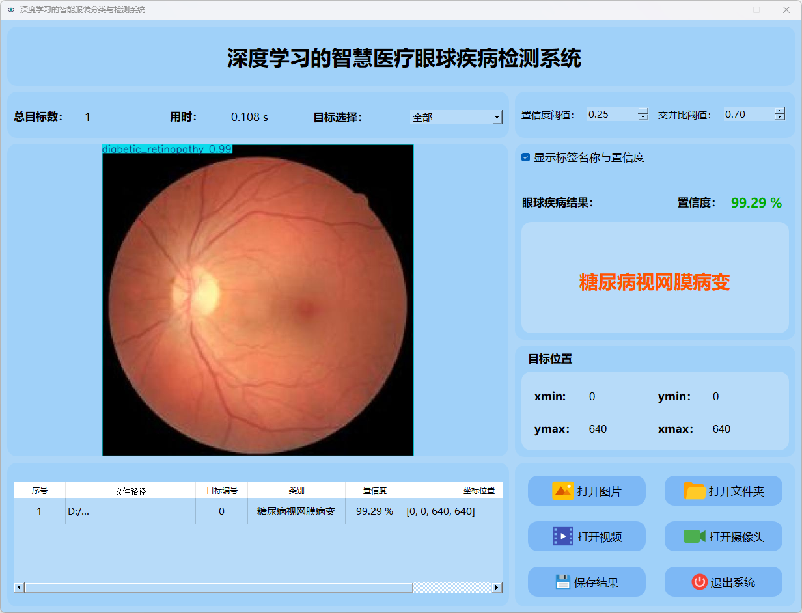This screenshot has height=613, width=802.
Task: Click the green camera icon for Open Camera
Action: 695,536
